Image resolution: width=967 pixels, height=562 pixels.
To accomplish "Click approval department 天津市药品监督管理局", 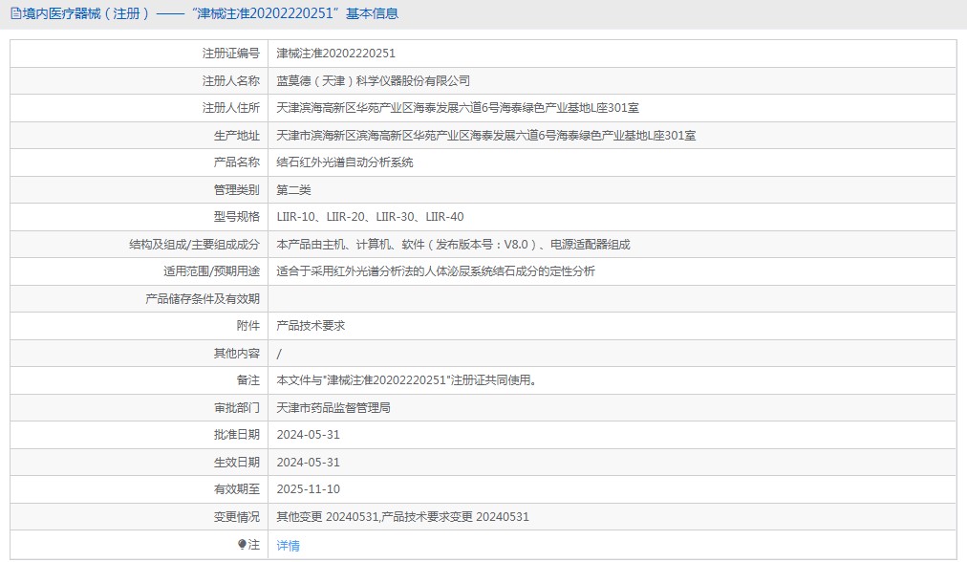I will pos(333,408).
